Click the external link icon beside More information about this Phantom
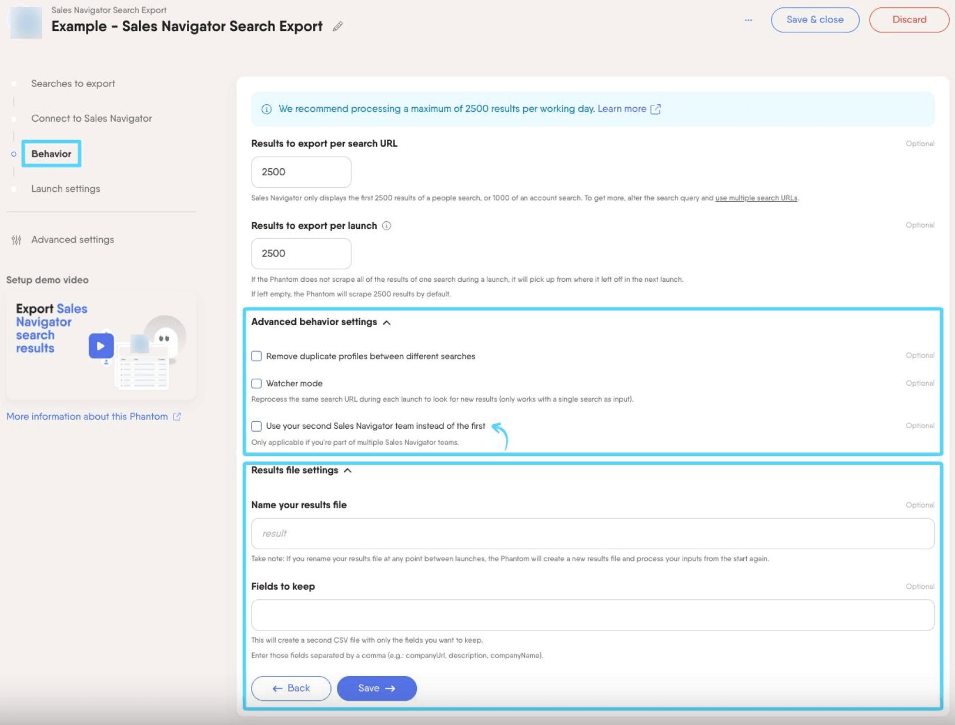 point(177,417)
